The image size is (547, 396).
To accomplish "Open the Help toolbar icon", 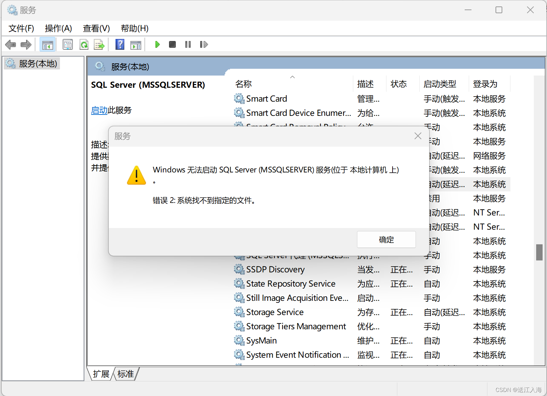I will (120, 44).
